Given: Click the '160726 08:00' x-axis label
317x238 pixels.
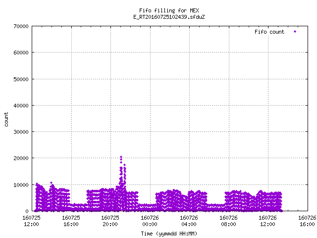Looking at the screenshot, I should pyautogui.click(x=229, y=221).
